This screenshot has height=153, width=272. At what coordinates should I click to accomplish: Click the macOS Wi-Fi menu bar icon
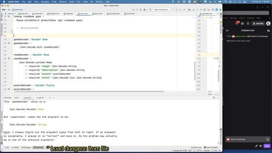tap(226, 2)
